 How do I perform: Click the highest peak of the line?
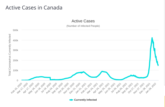coord(152,38)
